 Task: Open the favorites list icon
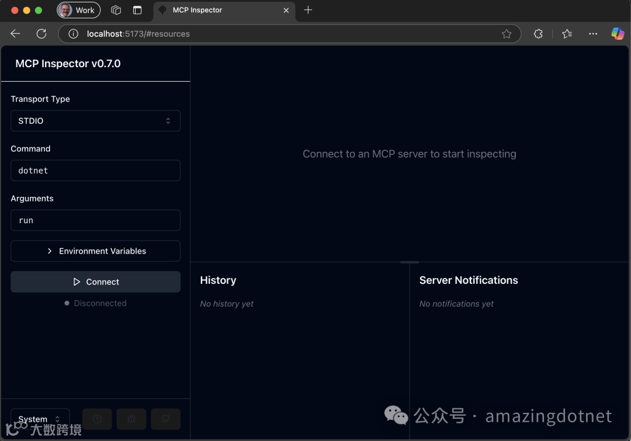pyautogui.click(x=567, y=34)
